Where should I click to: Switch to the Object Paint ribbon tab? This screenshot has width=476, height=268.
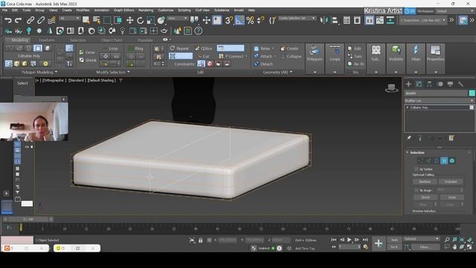[x=112, y=40]
